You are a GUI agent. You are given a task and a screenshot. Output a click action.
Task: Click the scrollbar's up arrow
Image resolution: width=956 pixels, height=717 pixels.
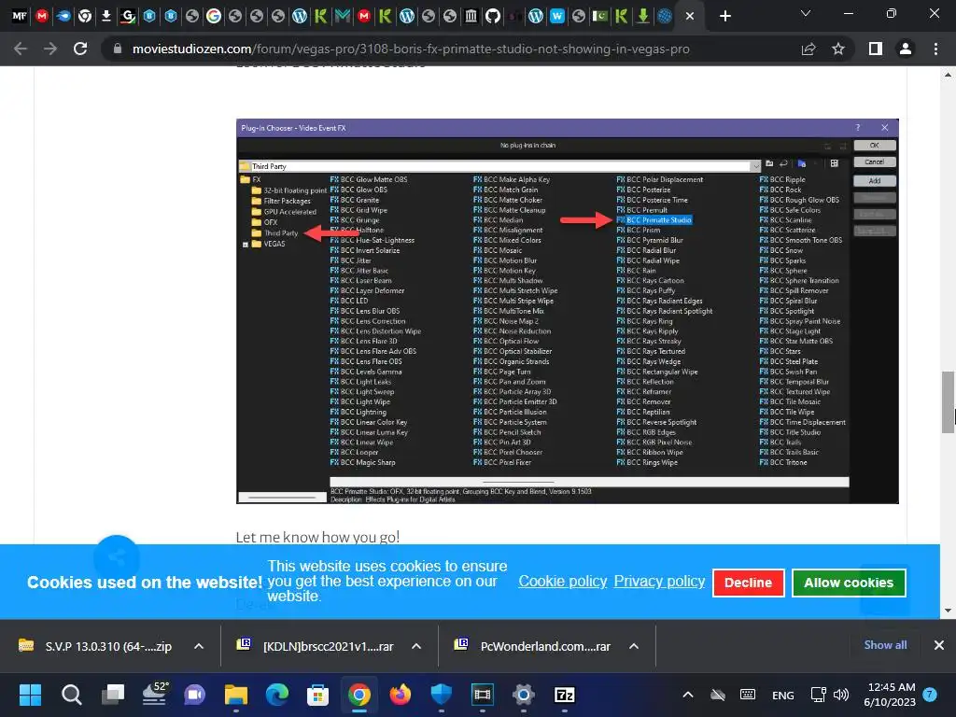[948, 75]
